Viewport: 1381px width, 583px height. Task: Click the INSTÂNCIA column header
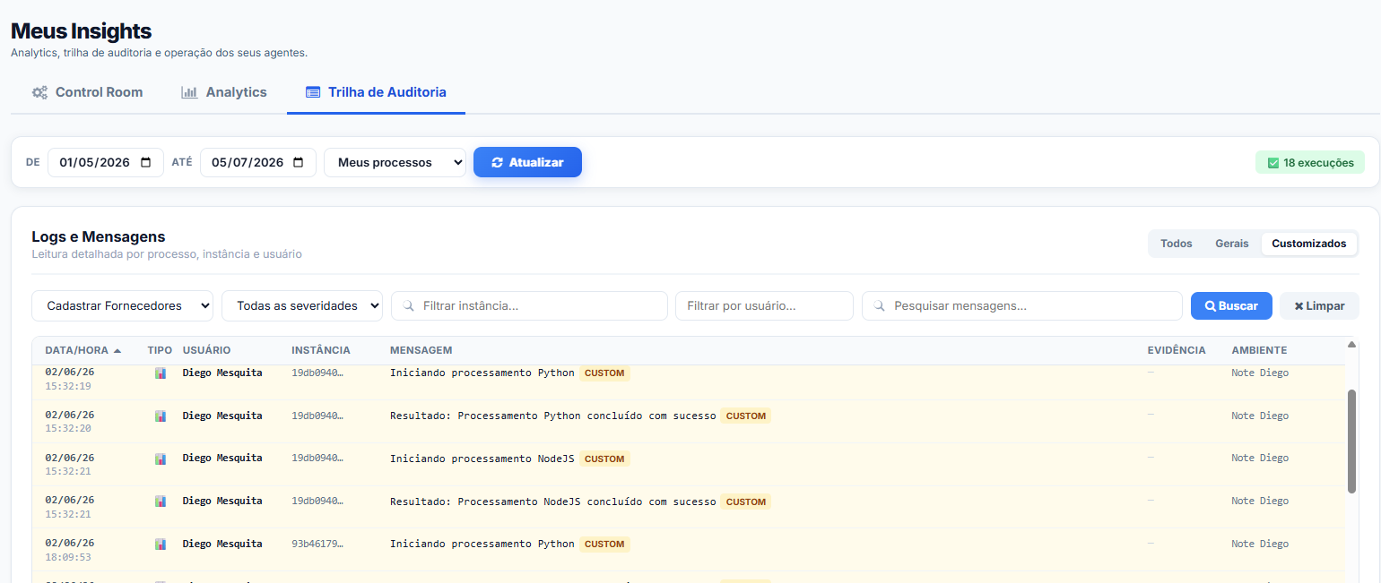click(321, 350)
